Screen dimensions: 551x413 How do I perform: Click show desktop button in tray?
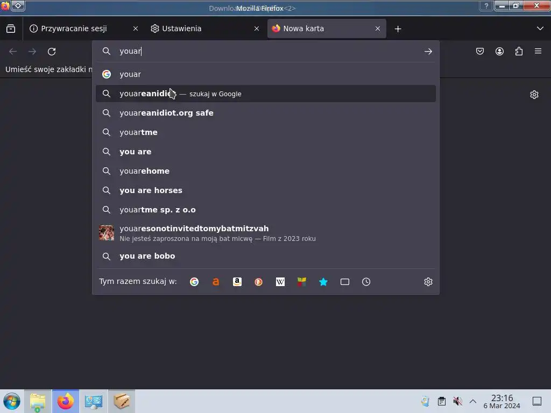[x=536, y=401]
